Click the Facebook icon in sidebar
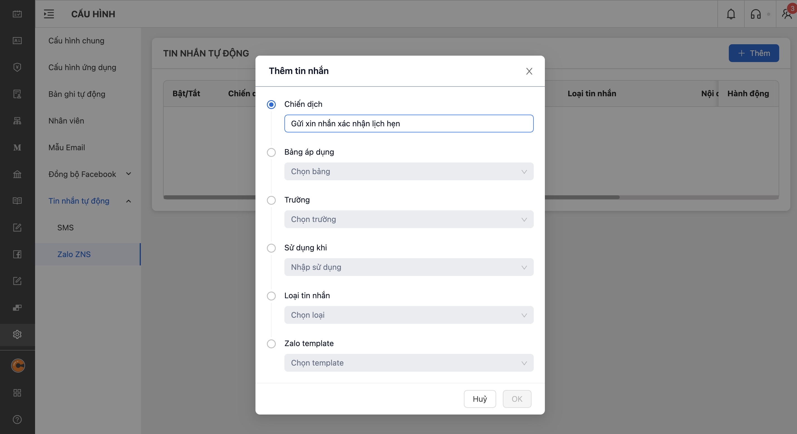The image size is (797, 434). coord(17,254)
